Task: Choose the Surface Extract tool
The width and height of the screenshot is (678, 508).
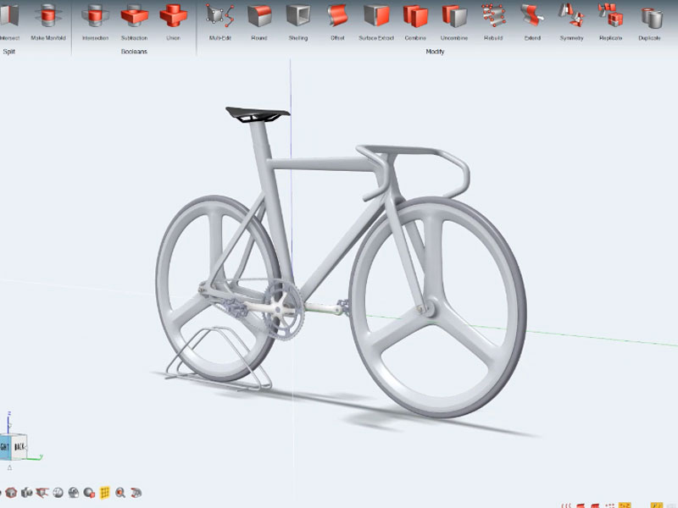Action: point(375,19)
